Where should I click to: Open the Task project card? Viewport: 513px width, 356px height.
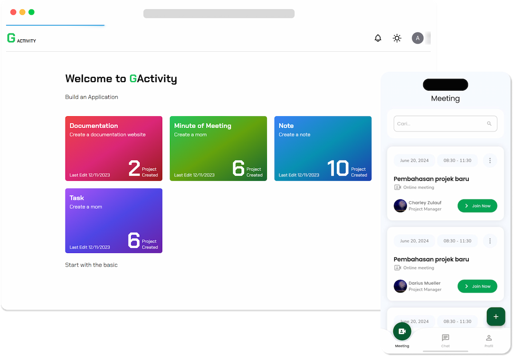(x=114, y=221)
